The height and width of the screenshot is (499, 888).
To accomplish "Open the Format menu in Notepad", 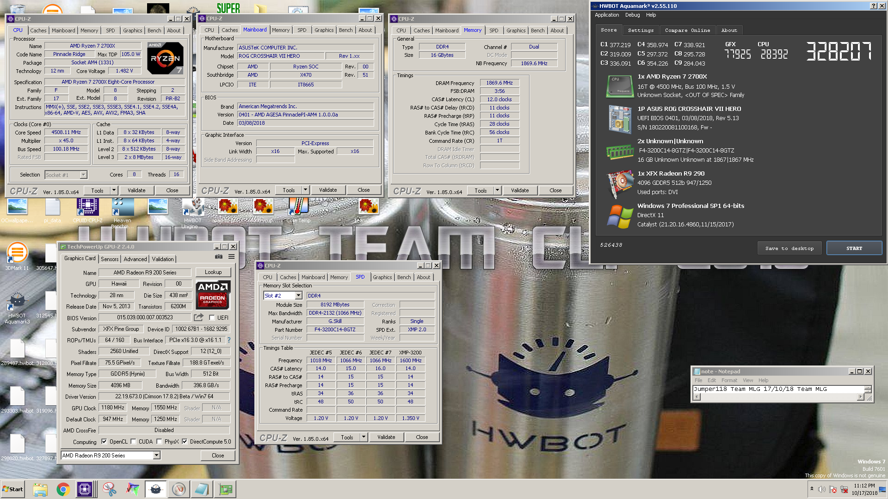I will (x=729, y=381).
